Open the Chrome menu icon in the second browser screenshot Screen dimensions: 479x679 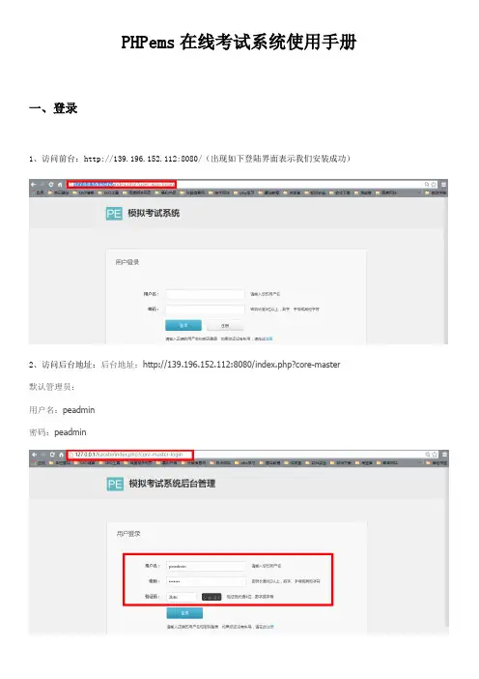click(444, 455)
